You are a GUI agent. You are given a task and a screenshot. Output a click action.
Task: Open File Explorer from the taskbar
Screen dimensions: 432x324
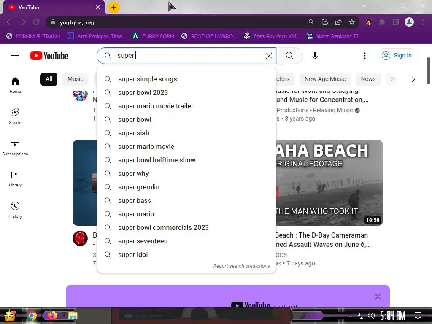click(x=73, y=316)
